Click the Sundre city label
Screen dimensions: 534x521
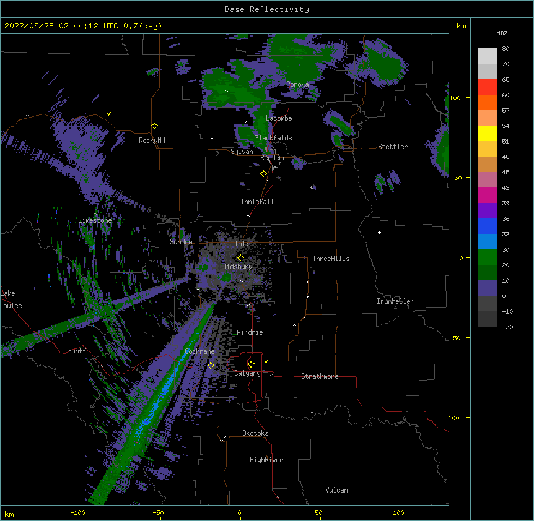pyautogui.click(x=181, y=242)
